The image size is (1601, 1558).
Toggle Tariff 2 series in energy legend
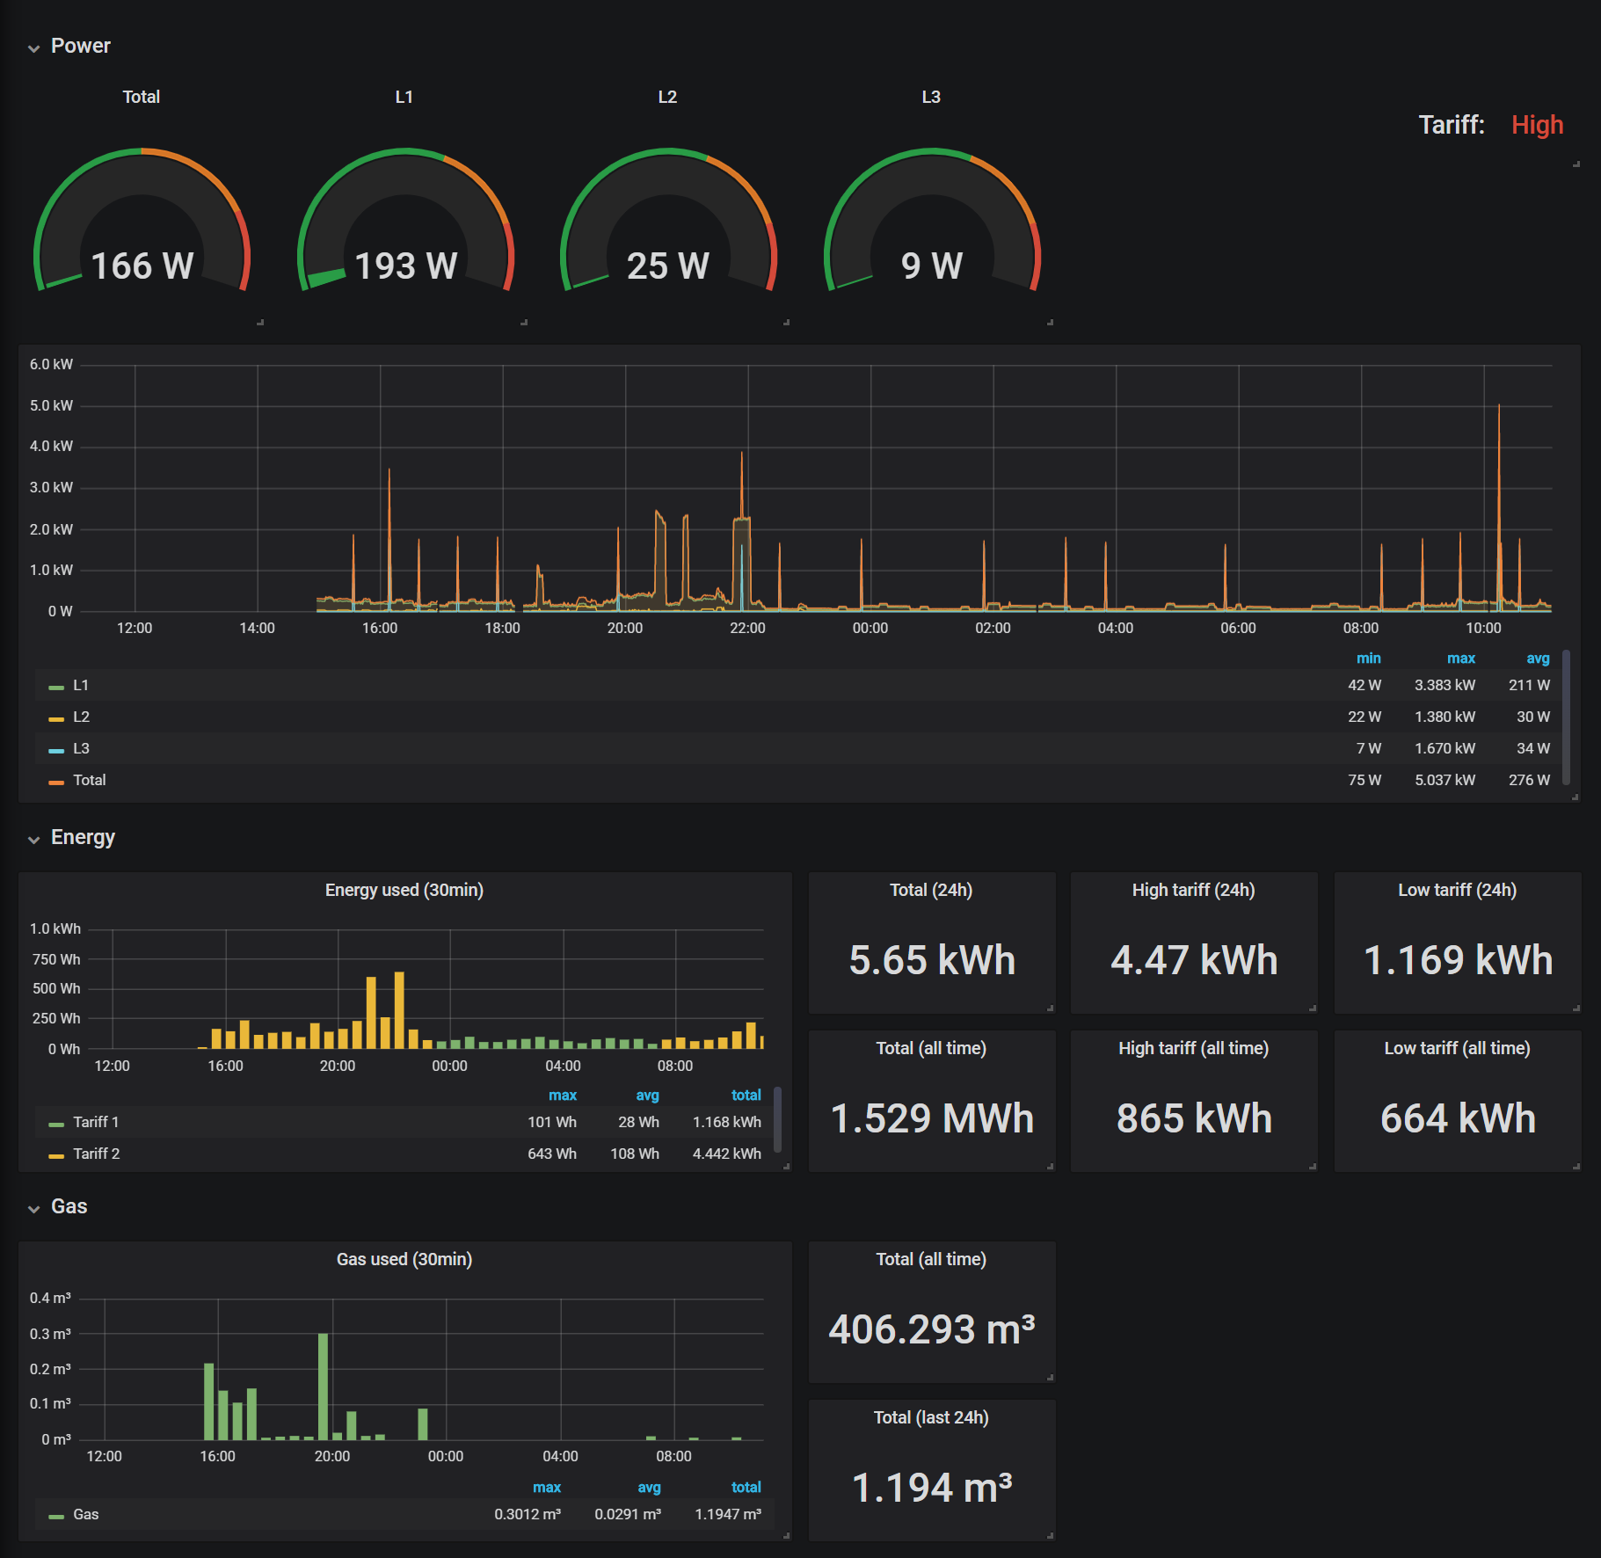coord(97,1154)
